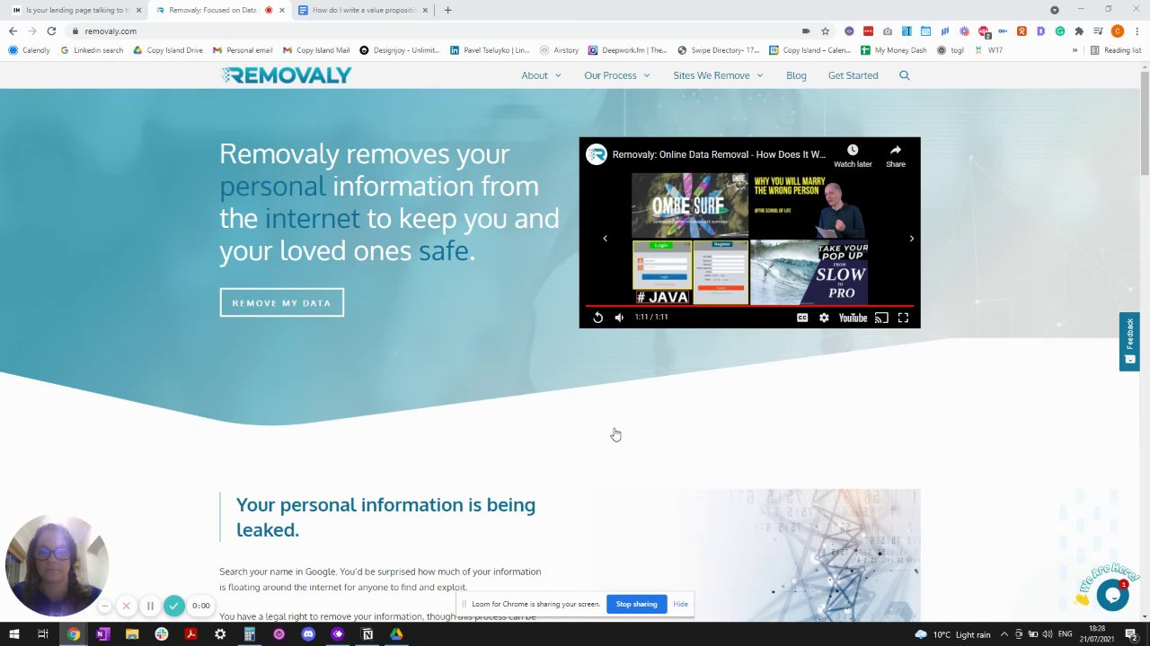Open the Blog page
The width and height of the screenshot is (1150, 646).
pyautogui.click(x=796, y=75)
